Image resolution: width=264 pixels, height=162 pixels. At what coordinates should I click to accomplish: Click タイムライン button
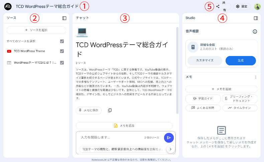[240, 108]
